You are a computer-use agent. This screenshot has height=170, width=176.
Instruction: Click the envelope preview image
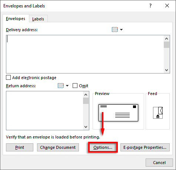coord(118,113)
